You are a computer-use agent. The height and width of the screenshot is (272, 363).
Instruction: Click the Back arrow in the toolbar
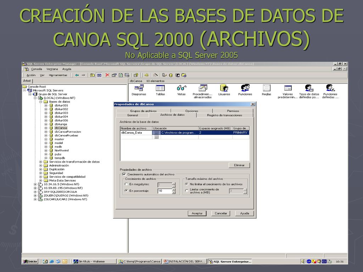click(77, 75)
